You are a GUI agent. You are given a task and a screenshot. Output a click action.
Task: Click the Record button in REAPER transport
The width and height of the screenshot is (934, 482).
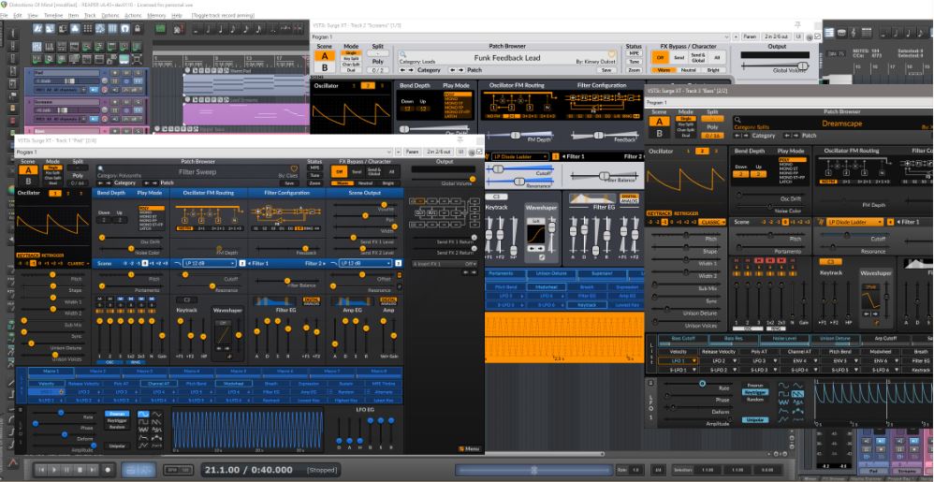pyautogui.click(x=108, y=470)
